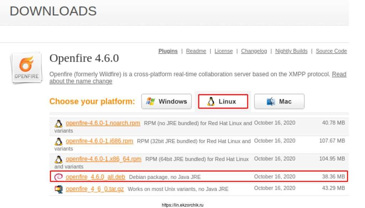Click the archive icon beside openfire_4_6_0.tar.gz

pyautogui.click(x=58, y=189)
